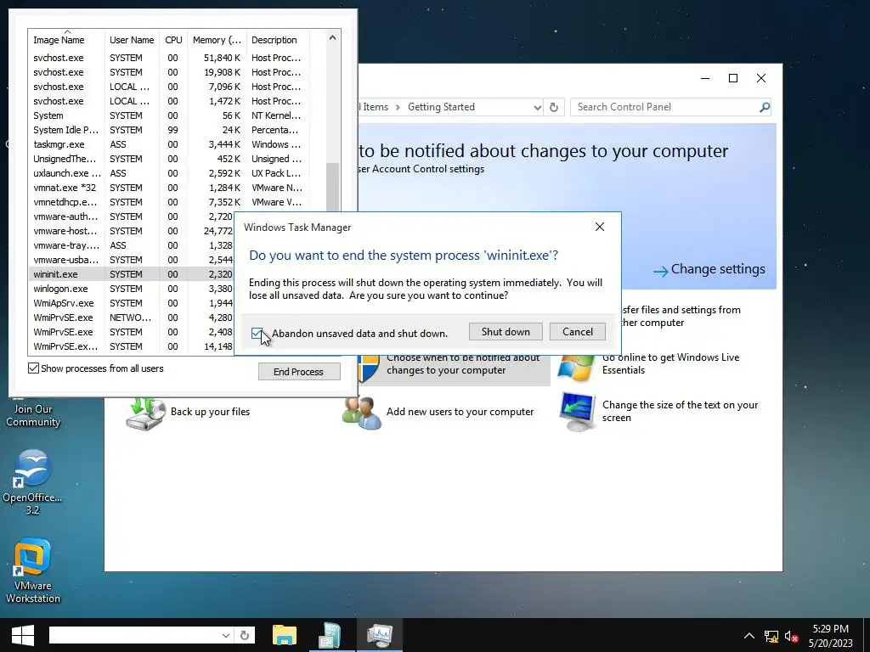This screenshot has width=870, height=652.
Task: Sort processes by Memory column header
Action: (x=217, y=40)
